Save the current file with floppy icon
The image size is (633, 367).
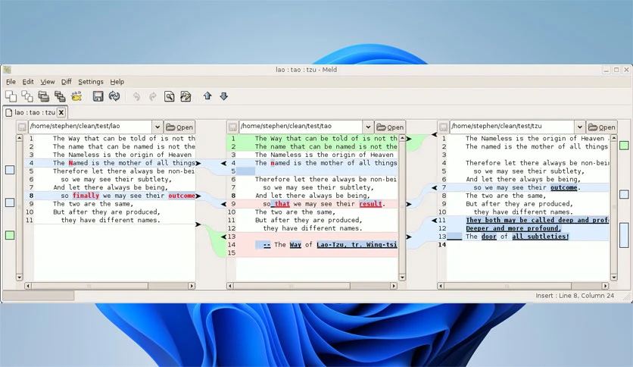98,96
